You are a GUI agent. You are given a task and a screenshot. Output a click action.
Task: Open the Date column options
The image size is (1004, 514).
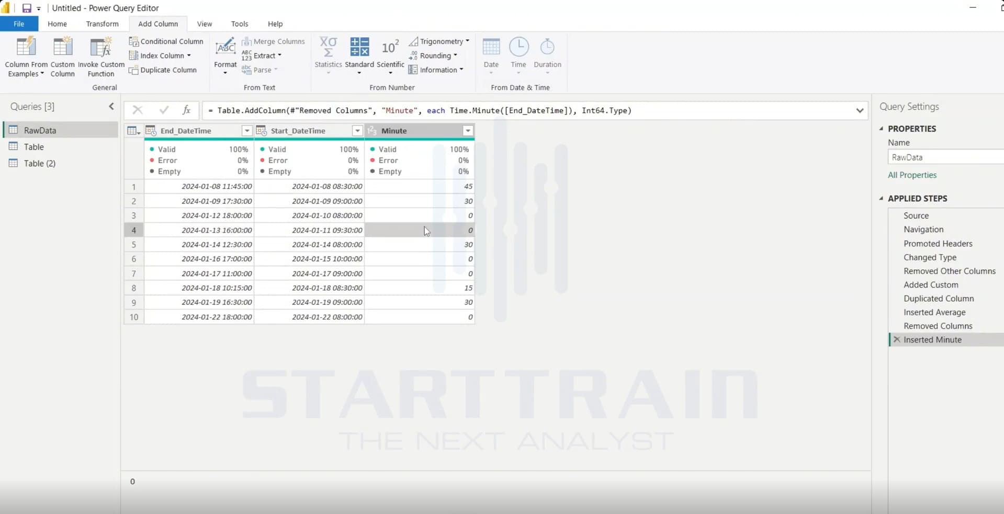491,56
